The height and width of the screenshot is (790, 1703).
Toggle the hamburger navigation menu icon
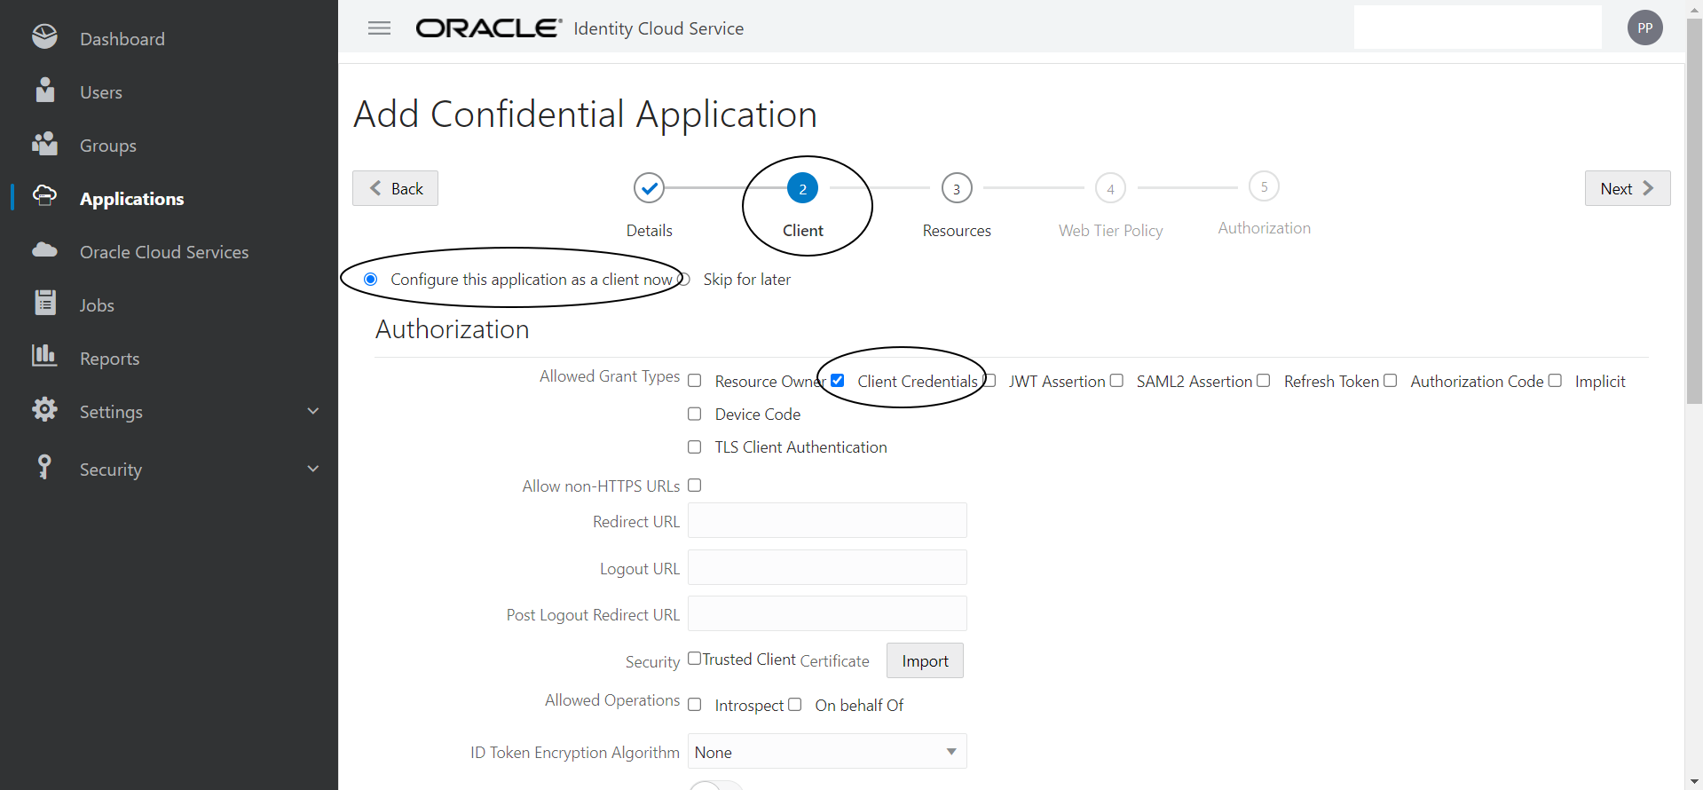tap(379, 28)
